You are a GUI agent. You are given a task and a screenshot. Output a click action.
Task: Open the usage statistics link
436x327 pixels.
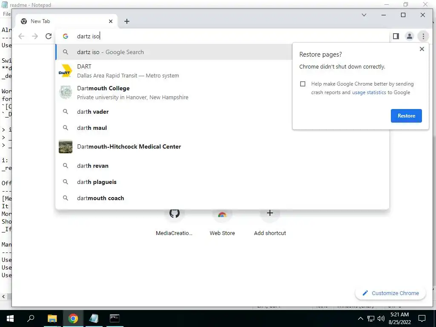369,92
